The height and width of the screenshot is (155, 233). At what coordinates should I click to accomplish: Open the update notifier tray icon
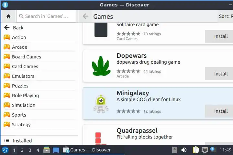click(213, 150)
